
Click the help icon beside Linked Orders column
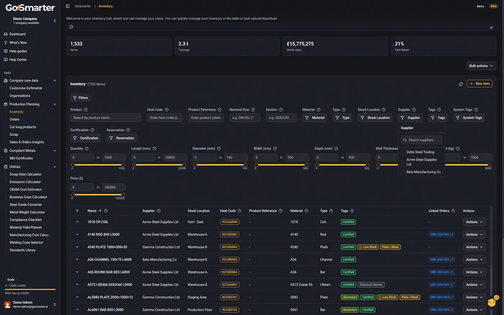(453, 211)
